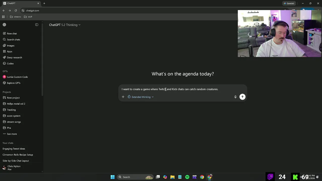Open the Windows Start menu
This screenshot has width=322, height=181.
(x=113, y=177)
